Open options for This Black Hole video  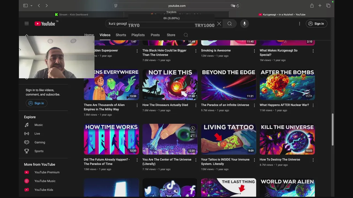pyautogui.click(x=196, y=51)
